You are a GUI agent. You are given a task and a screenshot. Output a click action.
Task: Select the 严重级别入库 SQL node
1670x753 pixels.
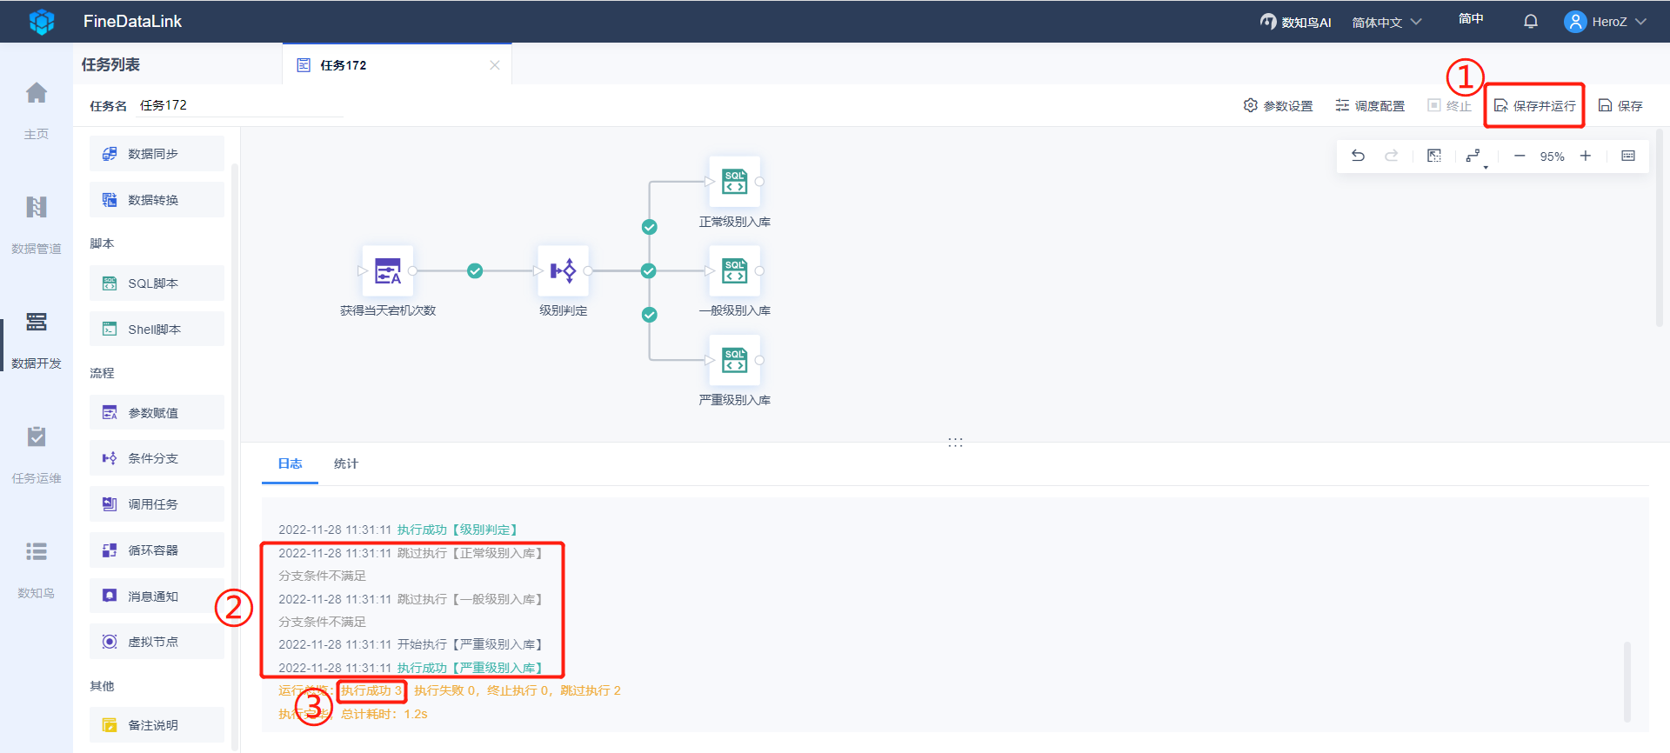[x=735, y=360]
